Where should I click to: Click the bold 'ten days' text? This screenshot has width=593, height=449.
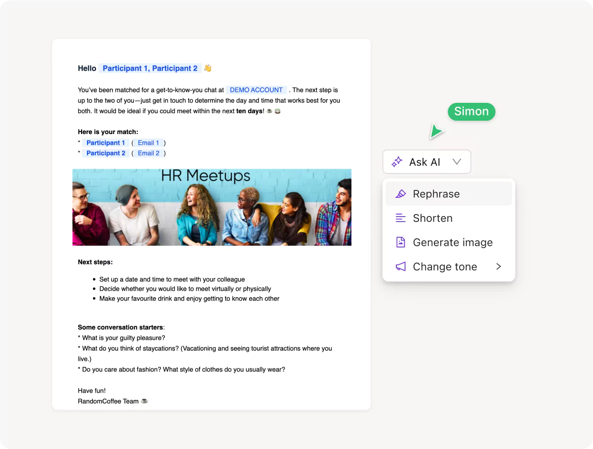click(249, 111)
